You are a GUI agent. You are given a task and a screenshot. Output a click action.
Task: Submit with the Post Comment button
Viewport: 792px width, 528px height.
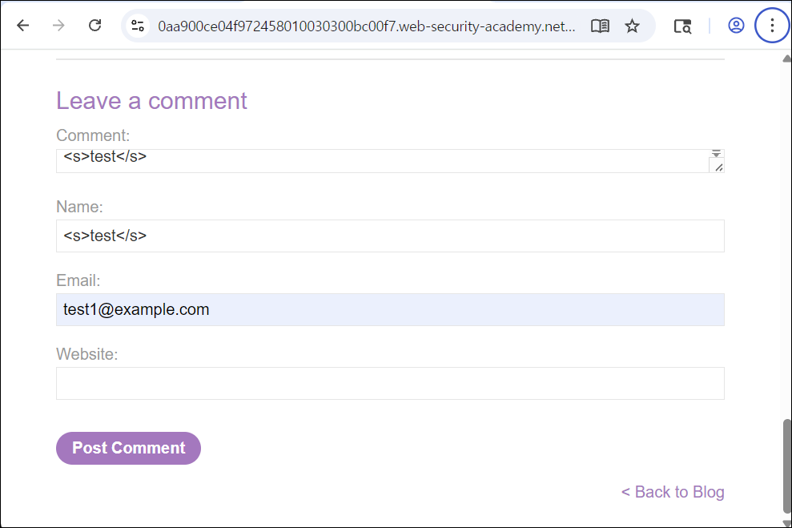pos(128,448)
